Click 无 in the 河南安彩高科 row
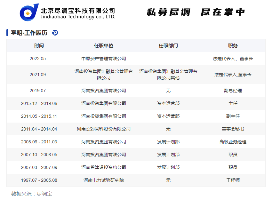This screenshot has width=272, height=200. tap(168, 129)
